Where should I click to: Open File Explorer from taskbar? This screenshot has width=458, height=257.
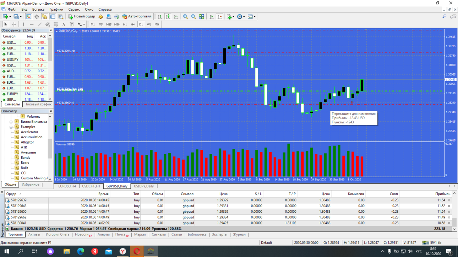[x=66, y=251]
